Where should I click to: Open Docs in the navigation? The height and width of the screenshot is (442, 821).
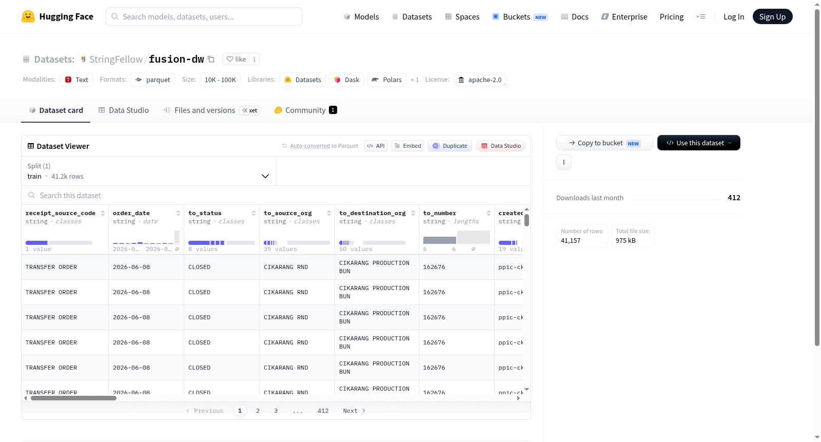[x=575, y=16]
